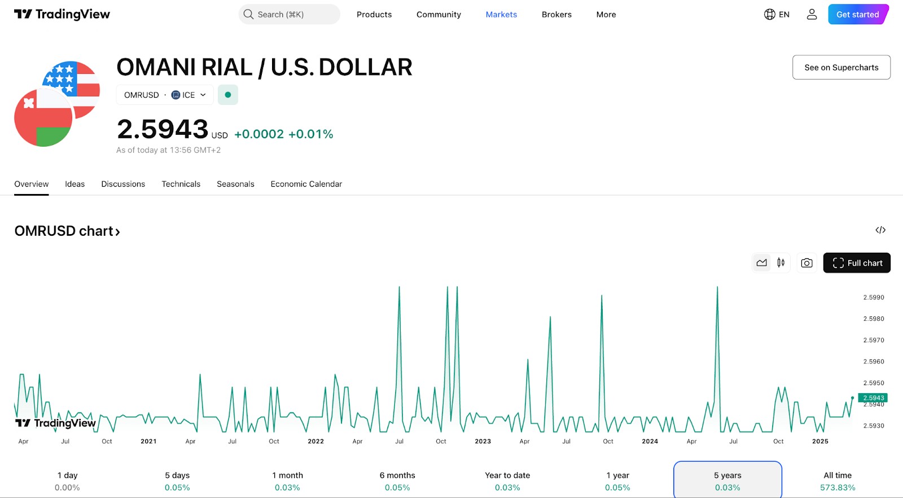The height and width of the screenshot is (498, 903).
Task: Click the OMANI RIAL / U.S. DOLLAR title
Action: [264, 67]
